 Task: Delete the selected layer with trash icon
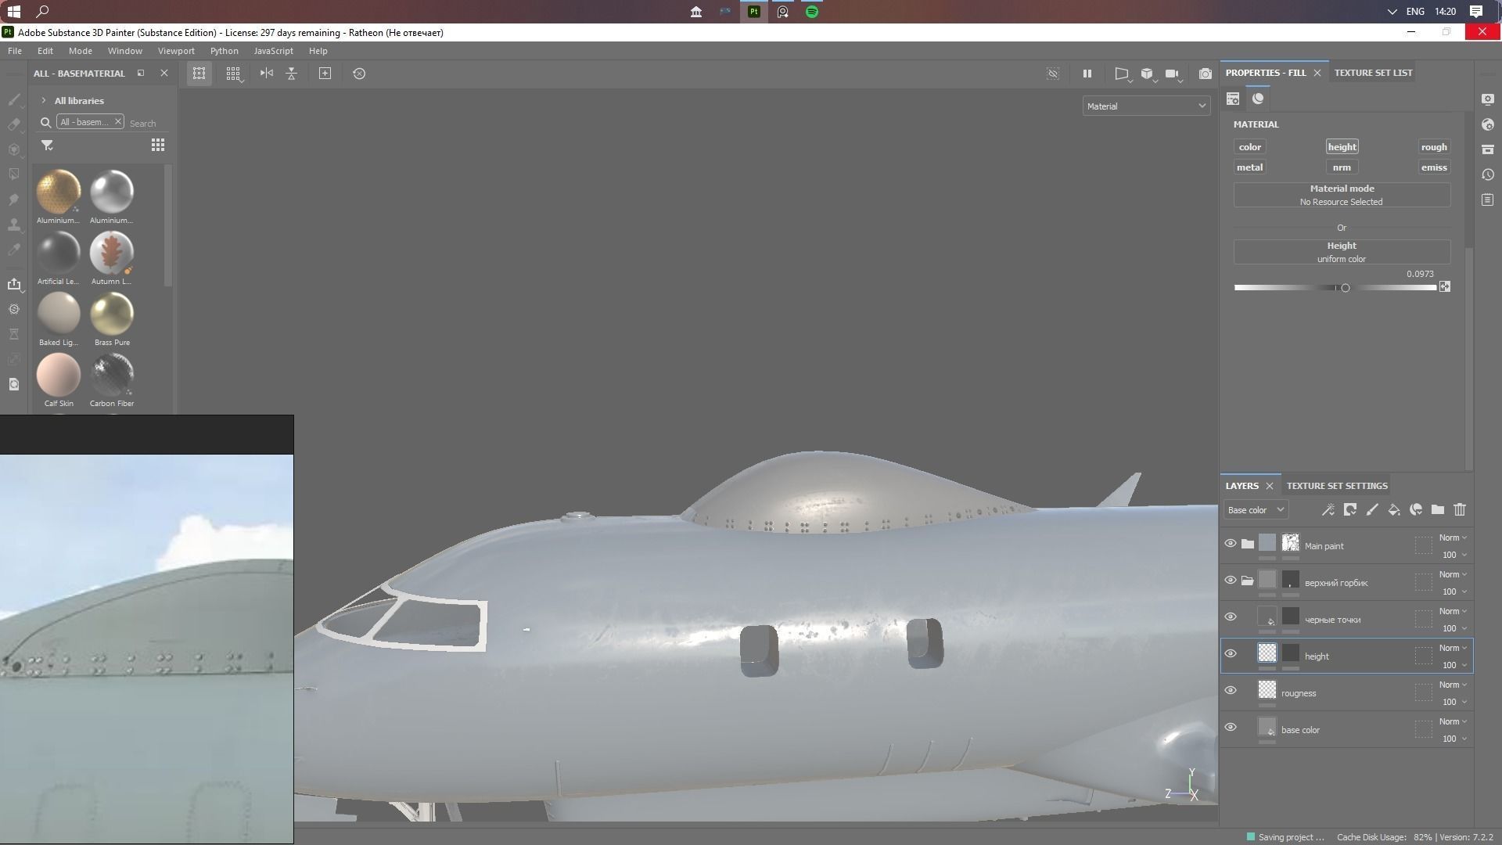point(1460,510)
